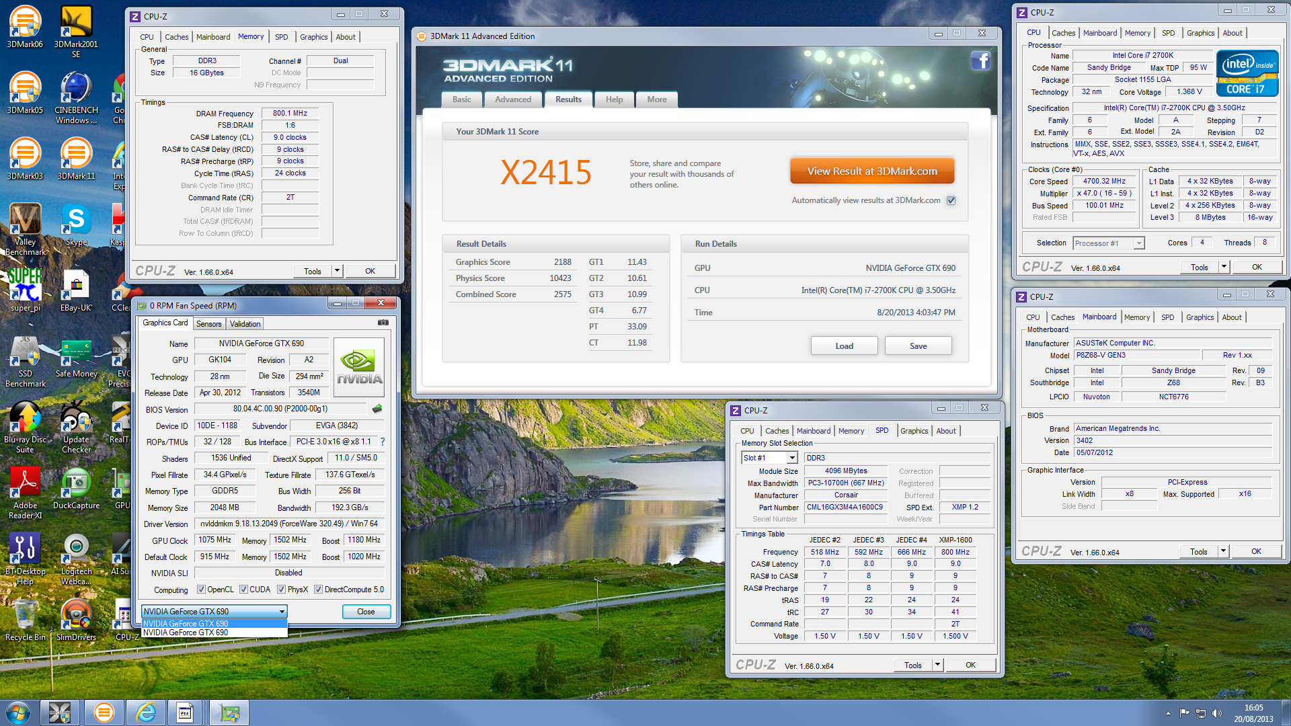Open the GPU selector dropdown in GPU-Z
Screen dimensions: 1291x726
click(214, 612)
